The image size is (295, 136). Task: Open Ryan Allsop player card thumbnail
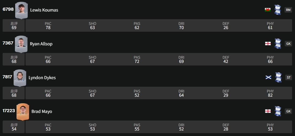click(21, 43)
